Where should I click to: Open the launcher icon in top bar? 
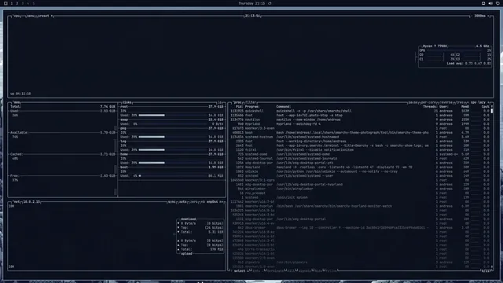6,3
